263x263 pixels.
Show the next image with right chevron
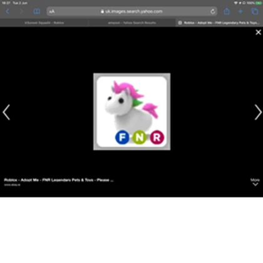258,112
